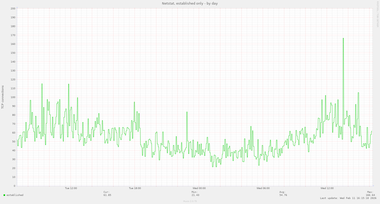Screen dimensions: 380x204
Task: Click the Max value 166.64
Action: coord(370,195)
